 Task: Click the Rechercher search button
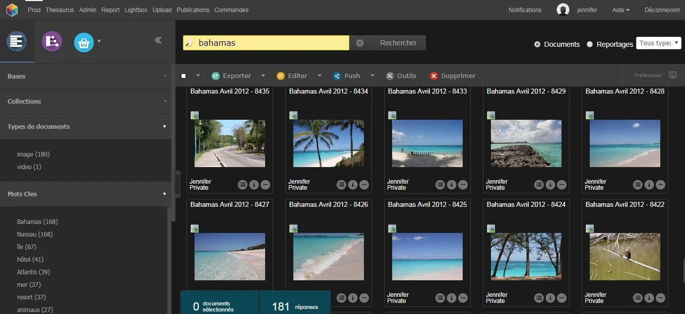[x=398, y=43]
